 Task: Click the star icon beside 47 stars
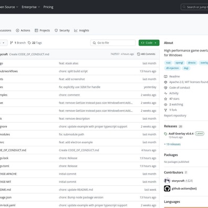[x=165, y=99]
